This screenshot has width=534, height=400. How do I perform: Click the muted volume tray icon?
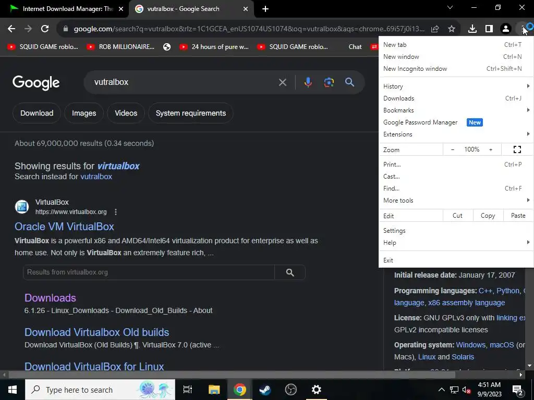(466, 390)
